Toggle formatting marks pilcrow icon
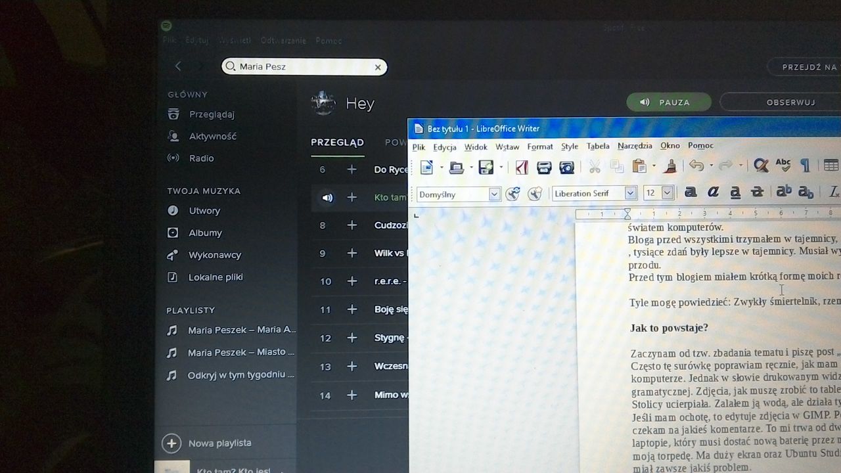 [805, 166]
